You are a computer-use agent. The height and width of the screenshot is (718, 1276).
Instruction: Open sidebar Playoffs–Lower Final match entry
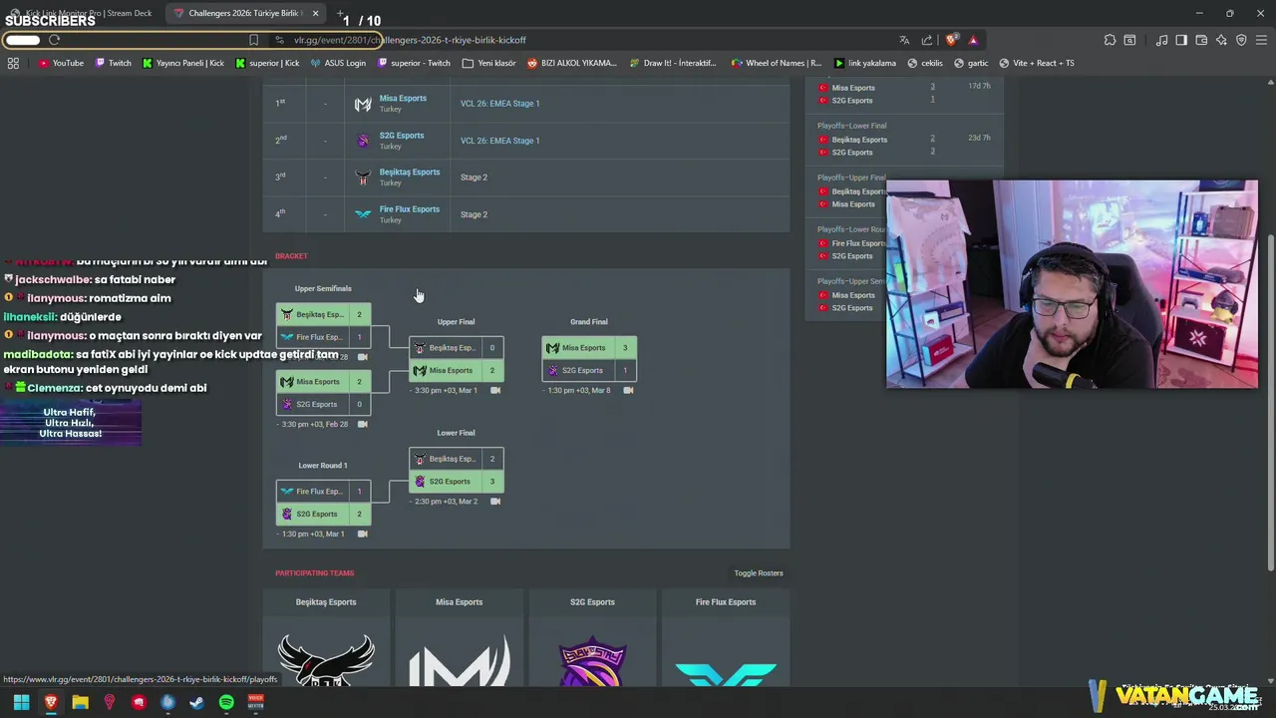pyautogui.click(x=904, y=139)
